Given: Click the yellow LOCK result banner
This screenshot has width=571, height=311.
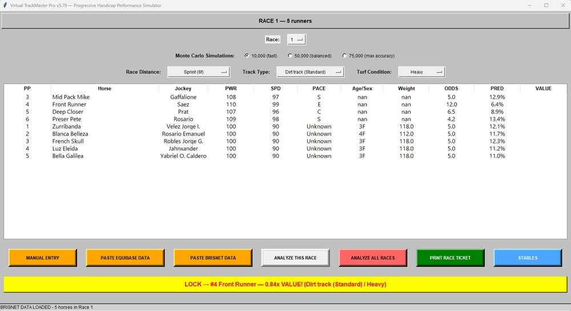Looking at the screenshot, I should pos(285,284).
